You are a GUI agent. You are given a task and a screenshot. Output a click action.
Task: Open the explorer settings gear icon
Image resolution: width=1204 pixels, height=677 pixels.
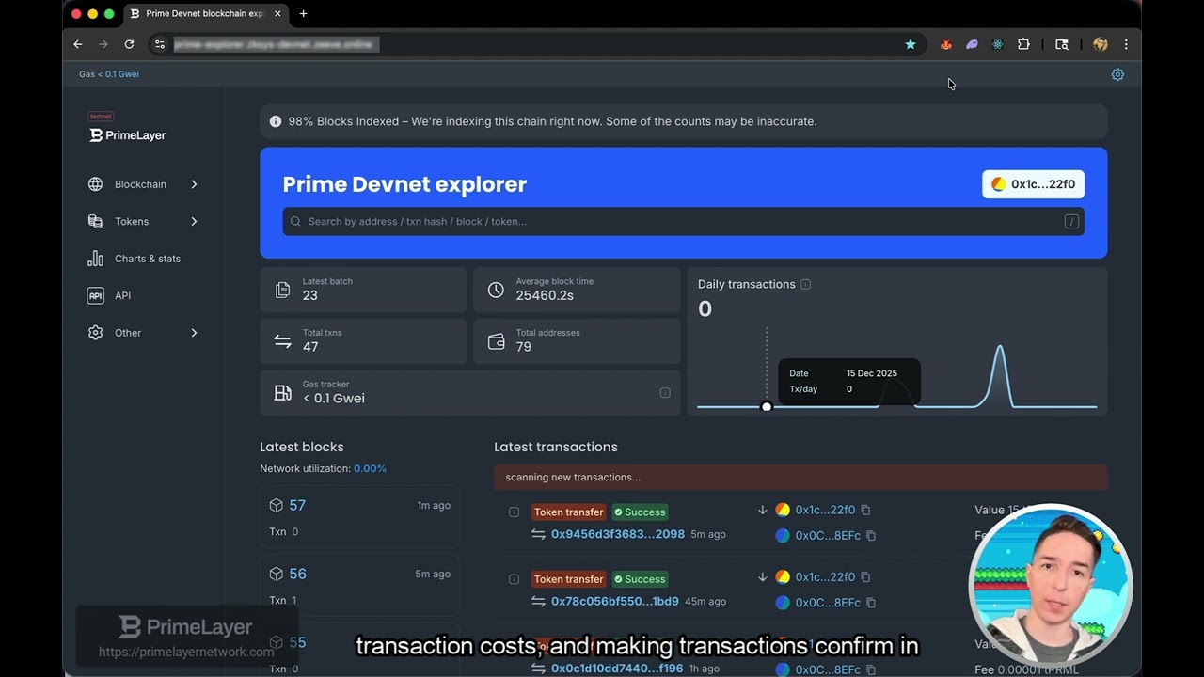click(x=1117, y=74)
